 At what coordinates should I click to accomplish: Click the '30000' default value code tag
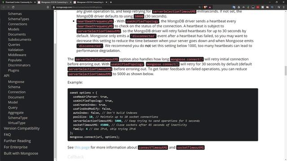(139, 16)
